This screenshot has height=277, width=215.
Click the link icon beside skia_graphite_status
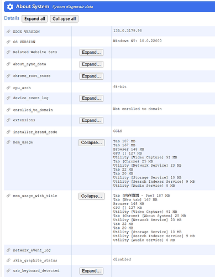tap(8, 260)
